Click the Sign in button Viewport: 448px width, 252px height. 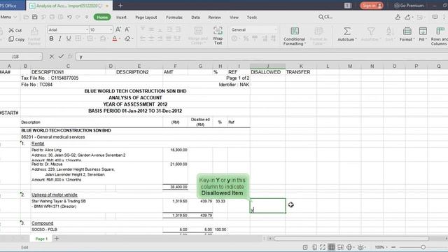[372, 6]
